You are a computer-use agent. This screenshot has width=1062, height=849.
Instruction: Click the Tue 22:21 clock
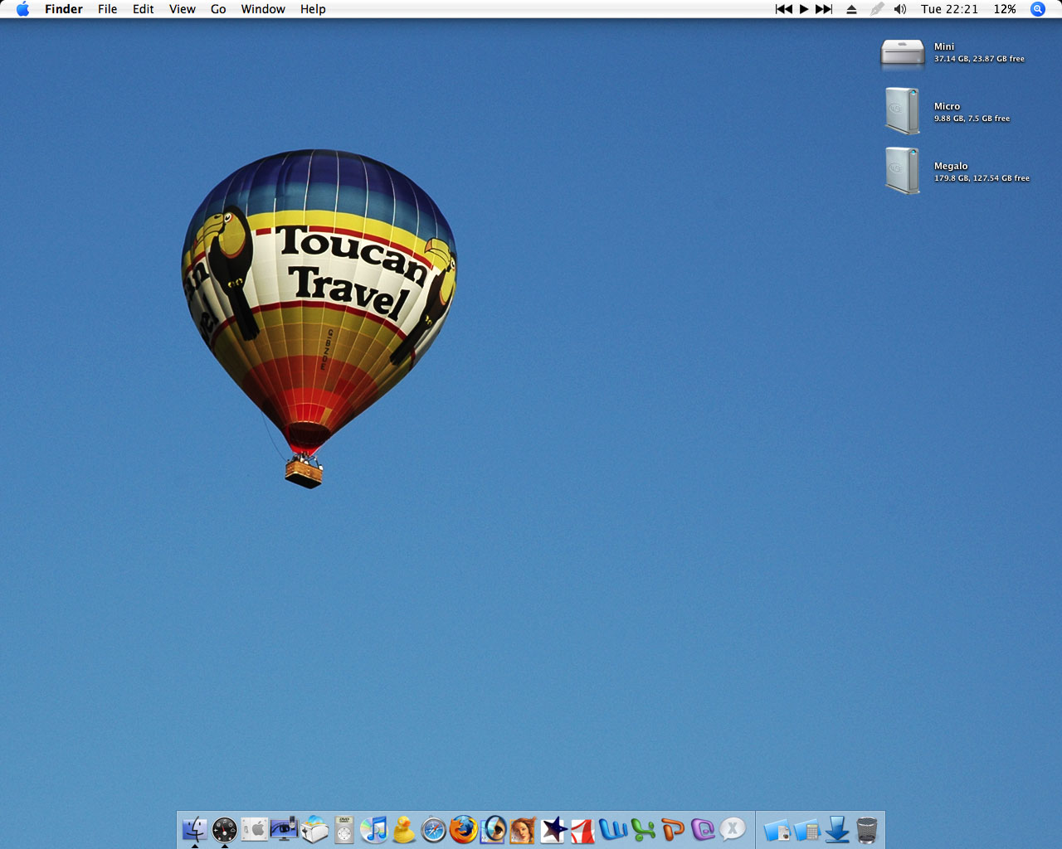(949, 9)
